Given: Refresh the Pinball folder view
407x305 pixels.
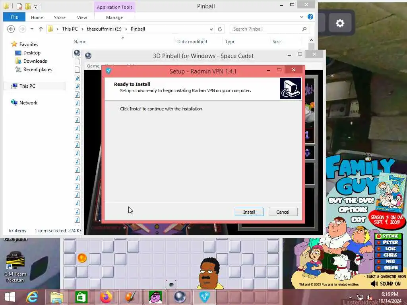Looking at the screenshot, I should tap(220, 29).
